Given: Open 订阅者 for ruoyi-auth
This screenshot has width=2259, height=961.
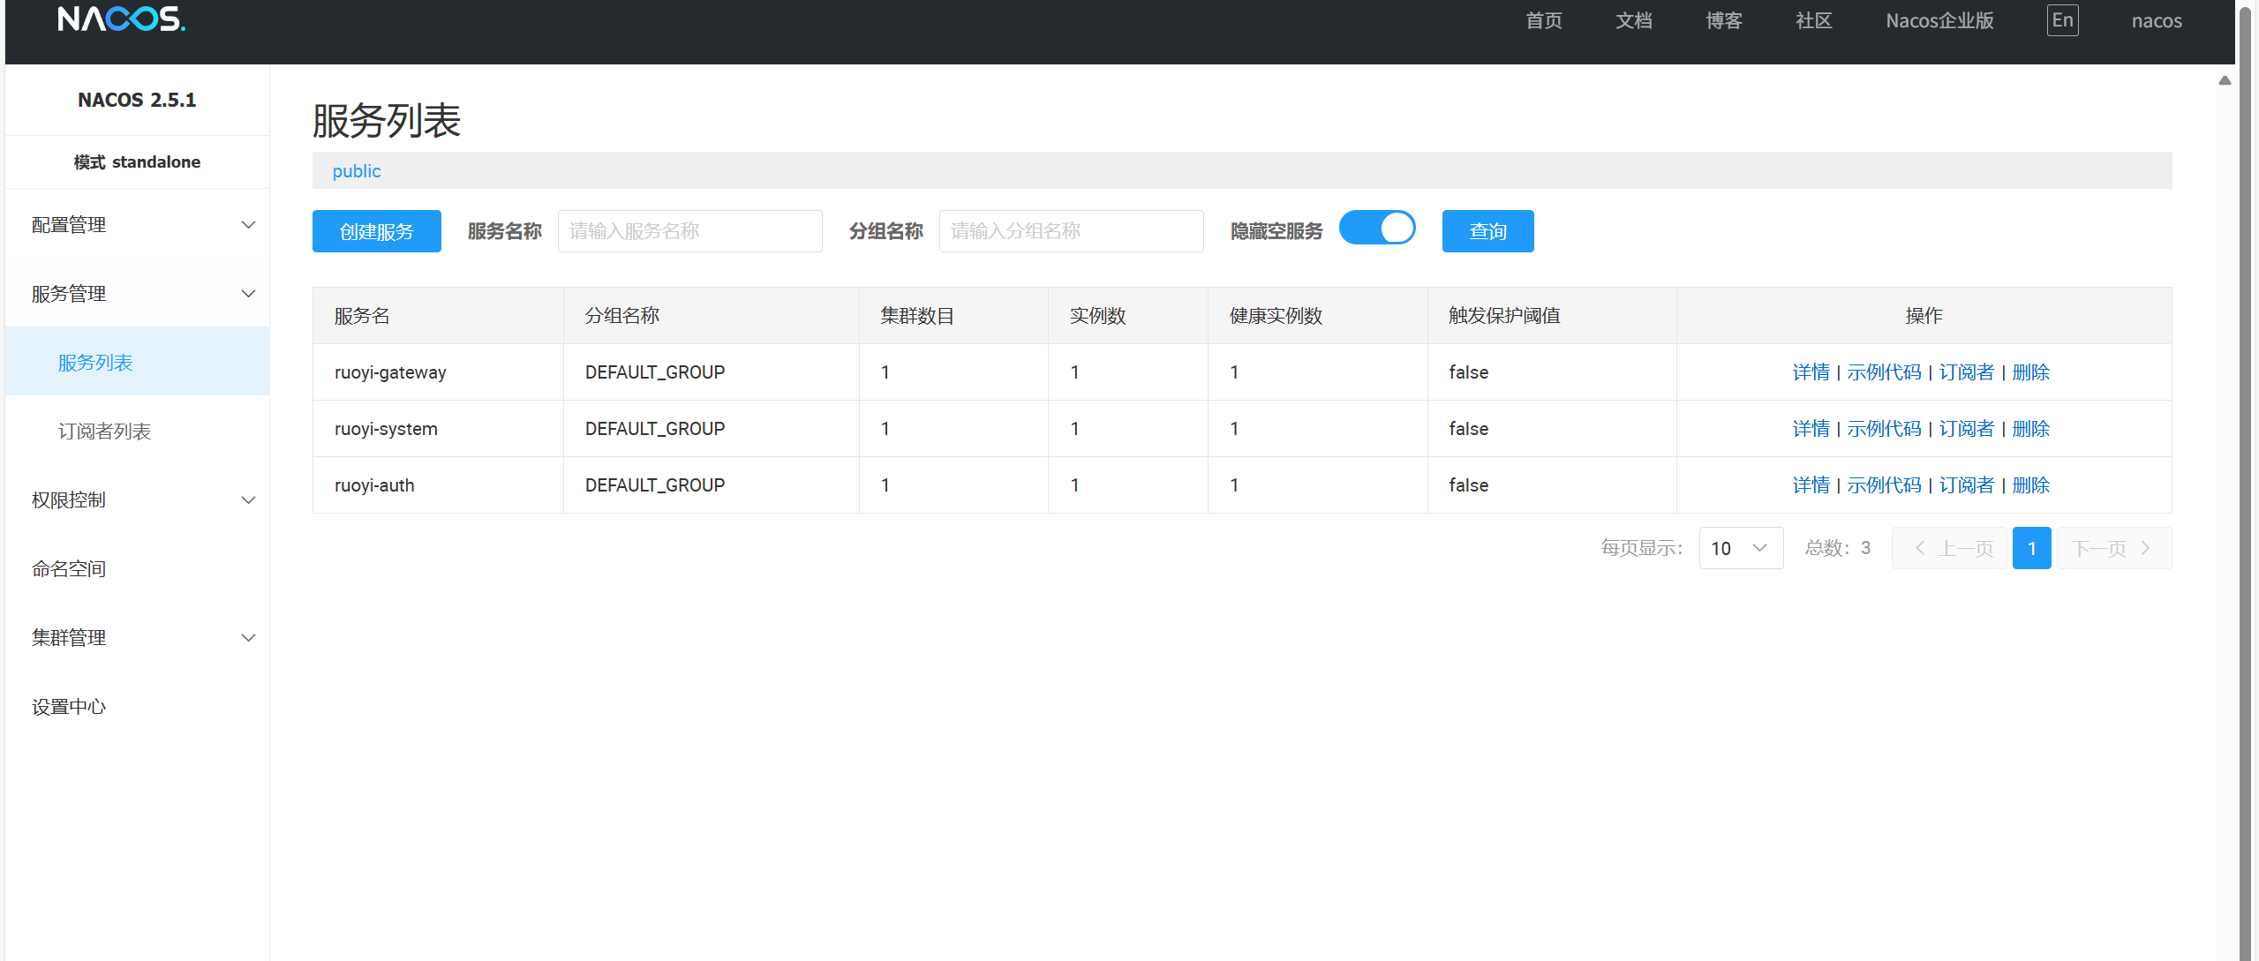Looking at the screenshot, I should (1967, 485).
